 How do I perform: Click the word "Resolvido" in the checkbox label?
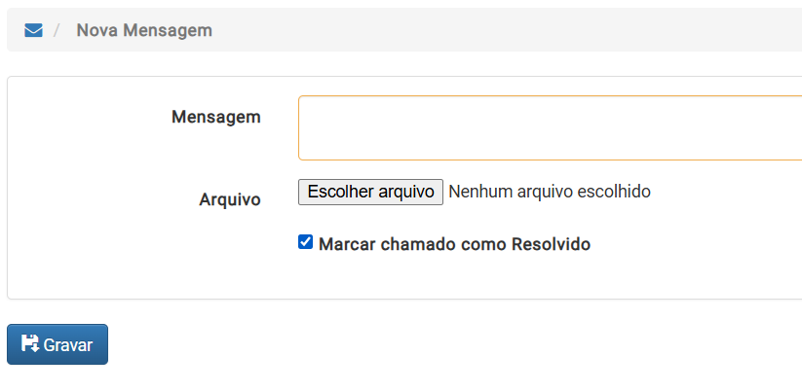[551, 244]
